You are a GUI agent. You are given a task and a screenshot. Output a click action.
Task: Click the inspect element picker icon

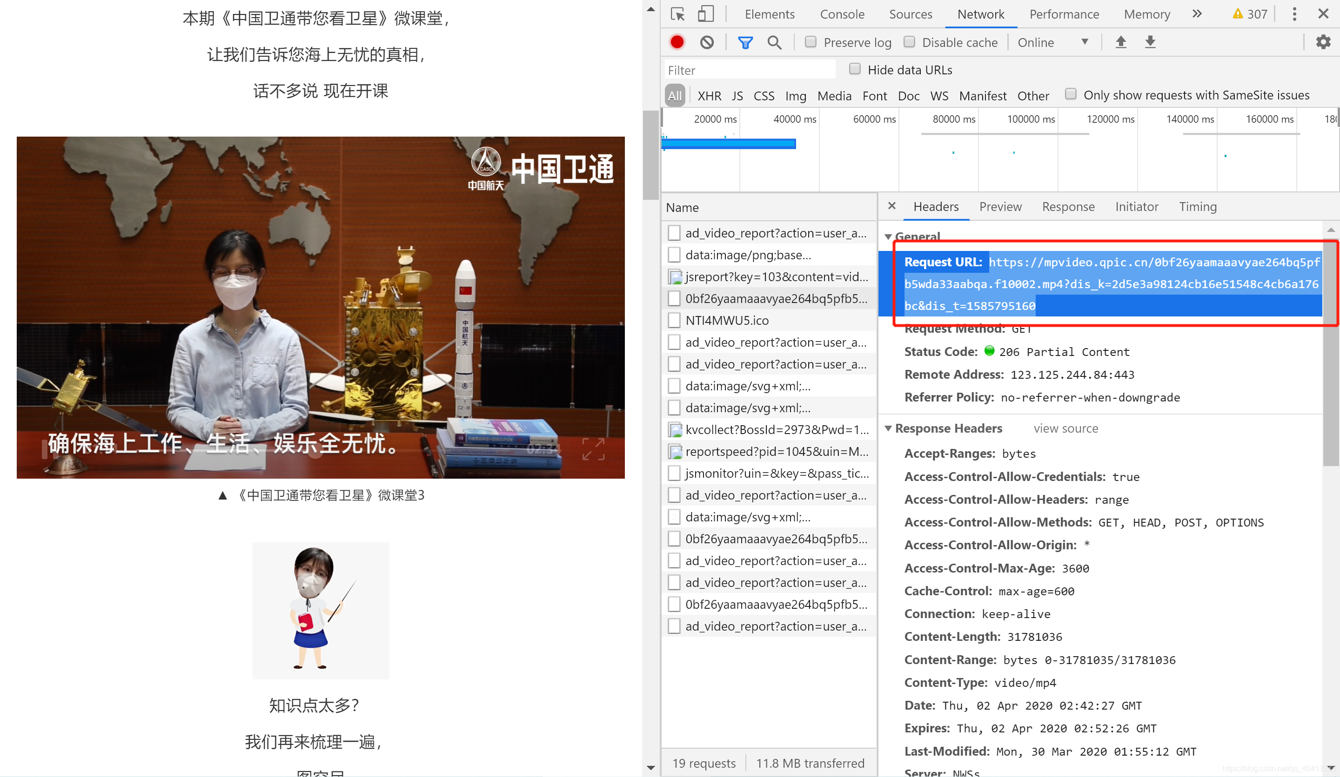point(677,14)
